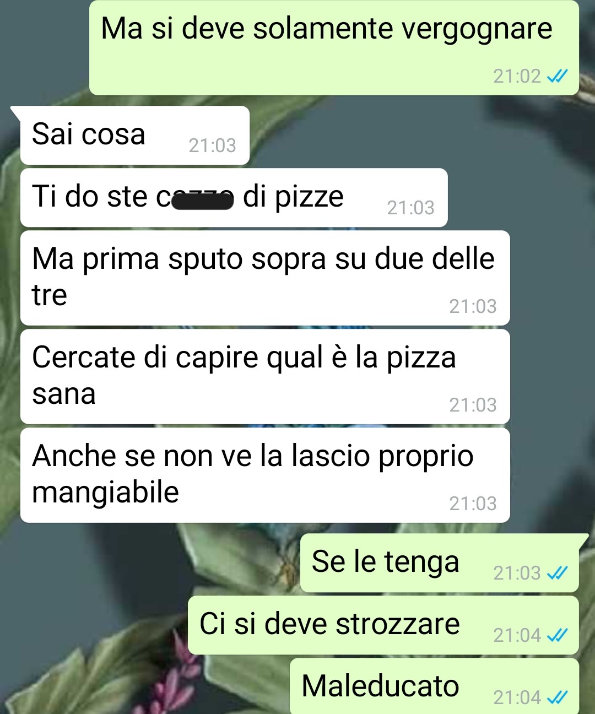Tap timestamp of 'pizza sana' message
The height and width of the screenshot is (714, 595).
(x=473, y=405)
